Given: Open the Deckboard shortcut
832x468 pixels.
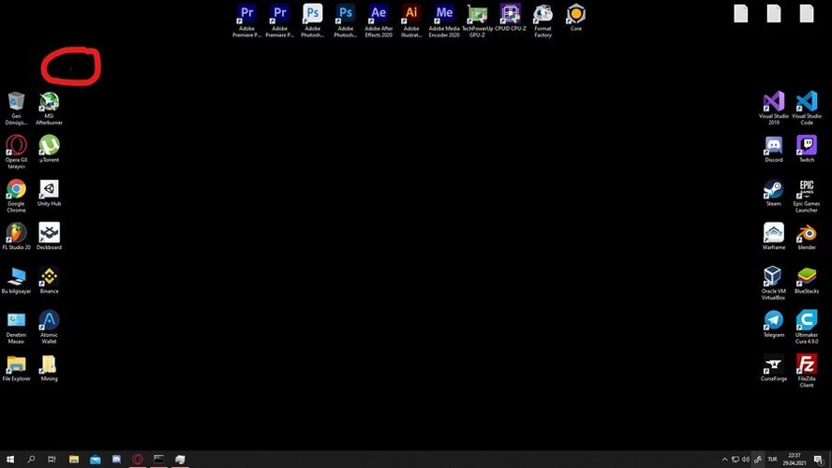Looking at the screenshot, I should pyautogui.click(x=49, y=237).
